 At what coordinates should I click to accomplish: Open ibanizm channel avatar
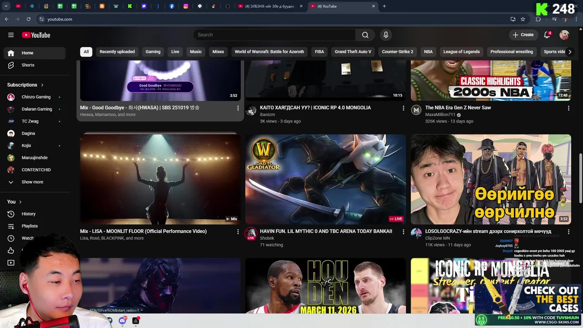click(251, 110)
